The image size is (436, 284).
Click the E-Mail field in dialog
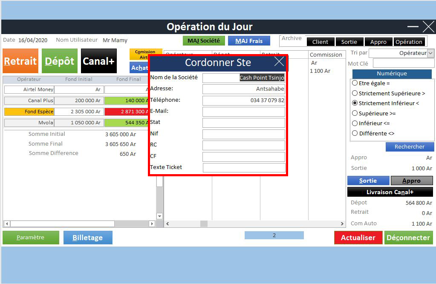pyautogui.click(x=243, y=112)
